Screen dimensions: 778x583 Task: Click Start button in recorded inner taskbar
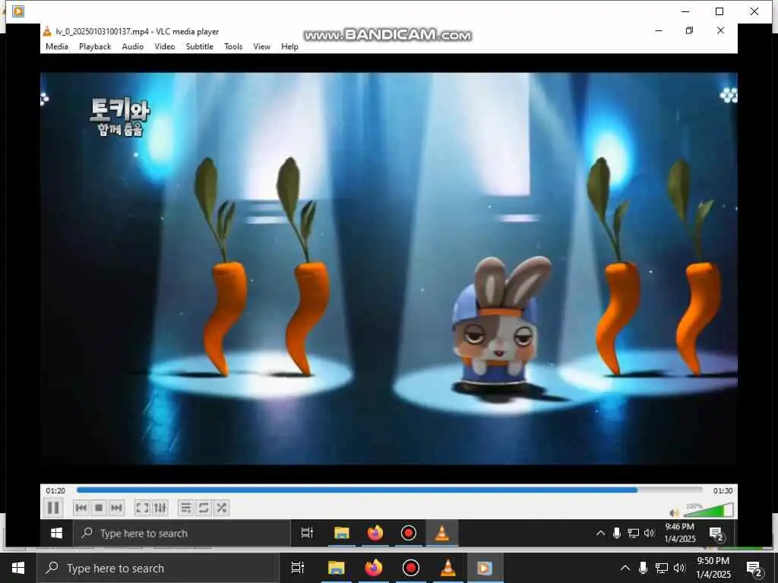[56, 533]
